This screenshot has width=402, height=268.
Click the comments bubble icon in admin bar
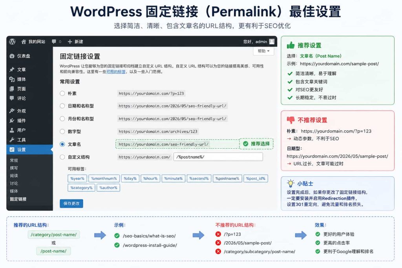[x=54, y=42]
